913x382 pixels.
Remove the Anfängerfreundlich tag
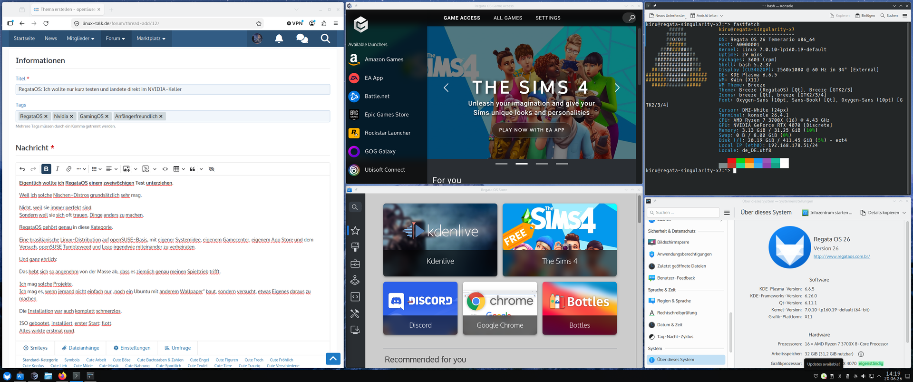pos(161,117)
